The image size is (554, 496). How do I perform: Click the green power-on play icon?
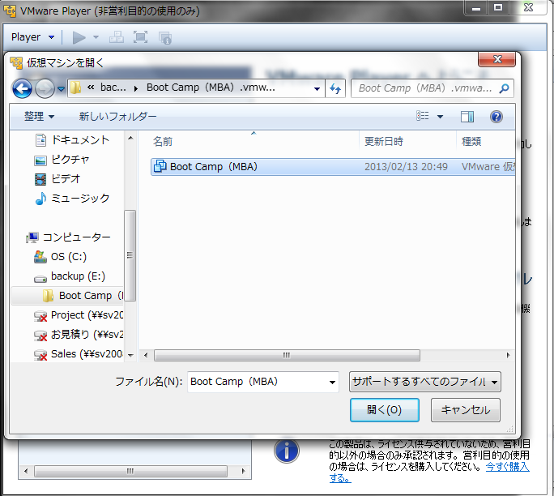click(x=79, y=37)
